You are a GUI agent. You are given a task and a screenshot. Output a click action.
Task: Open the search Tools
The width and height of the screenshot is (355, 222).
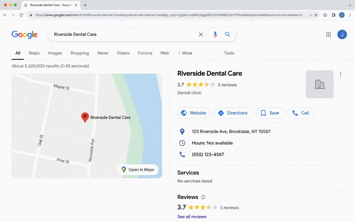point(229,53)
